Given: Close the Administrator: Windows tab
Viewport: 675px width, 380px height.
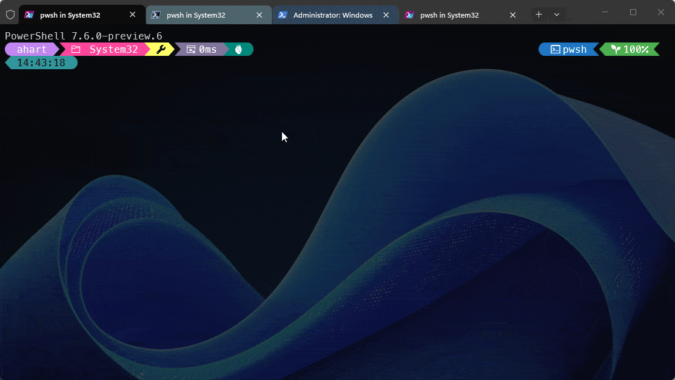Looking at the screenshot, I should coord(386,14).
